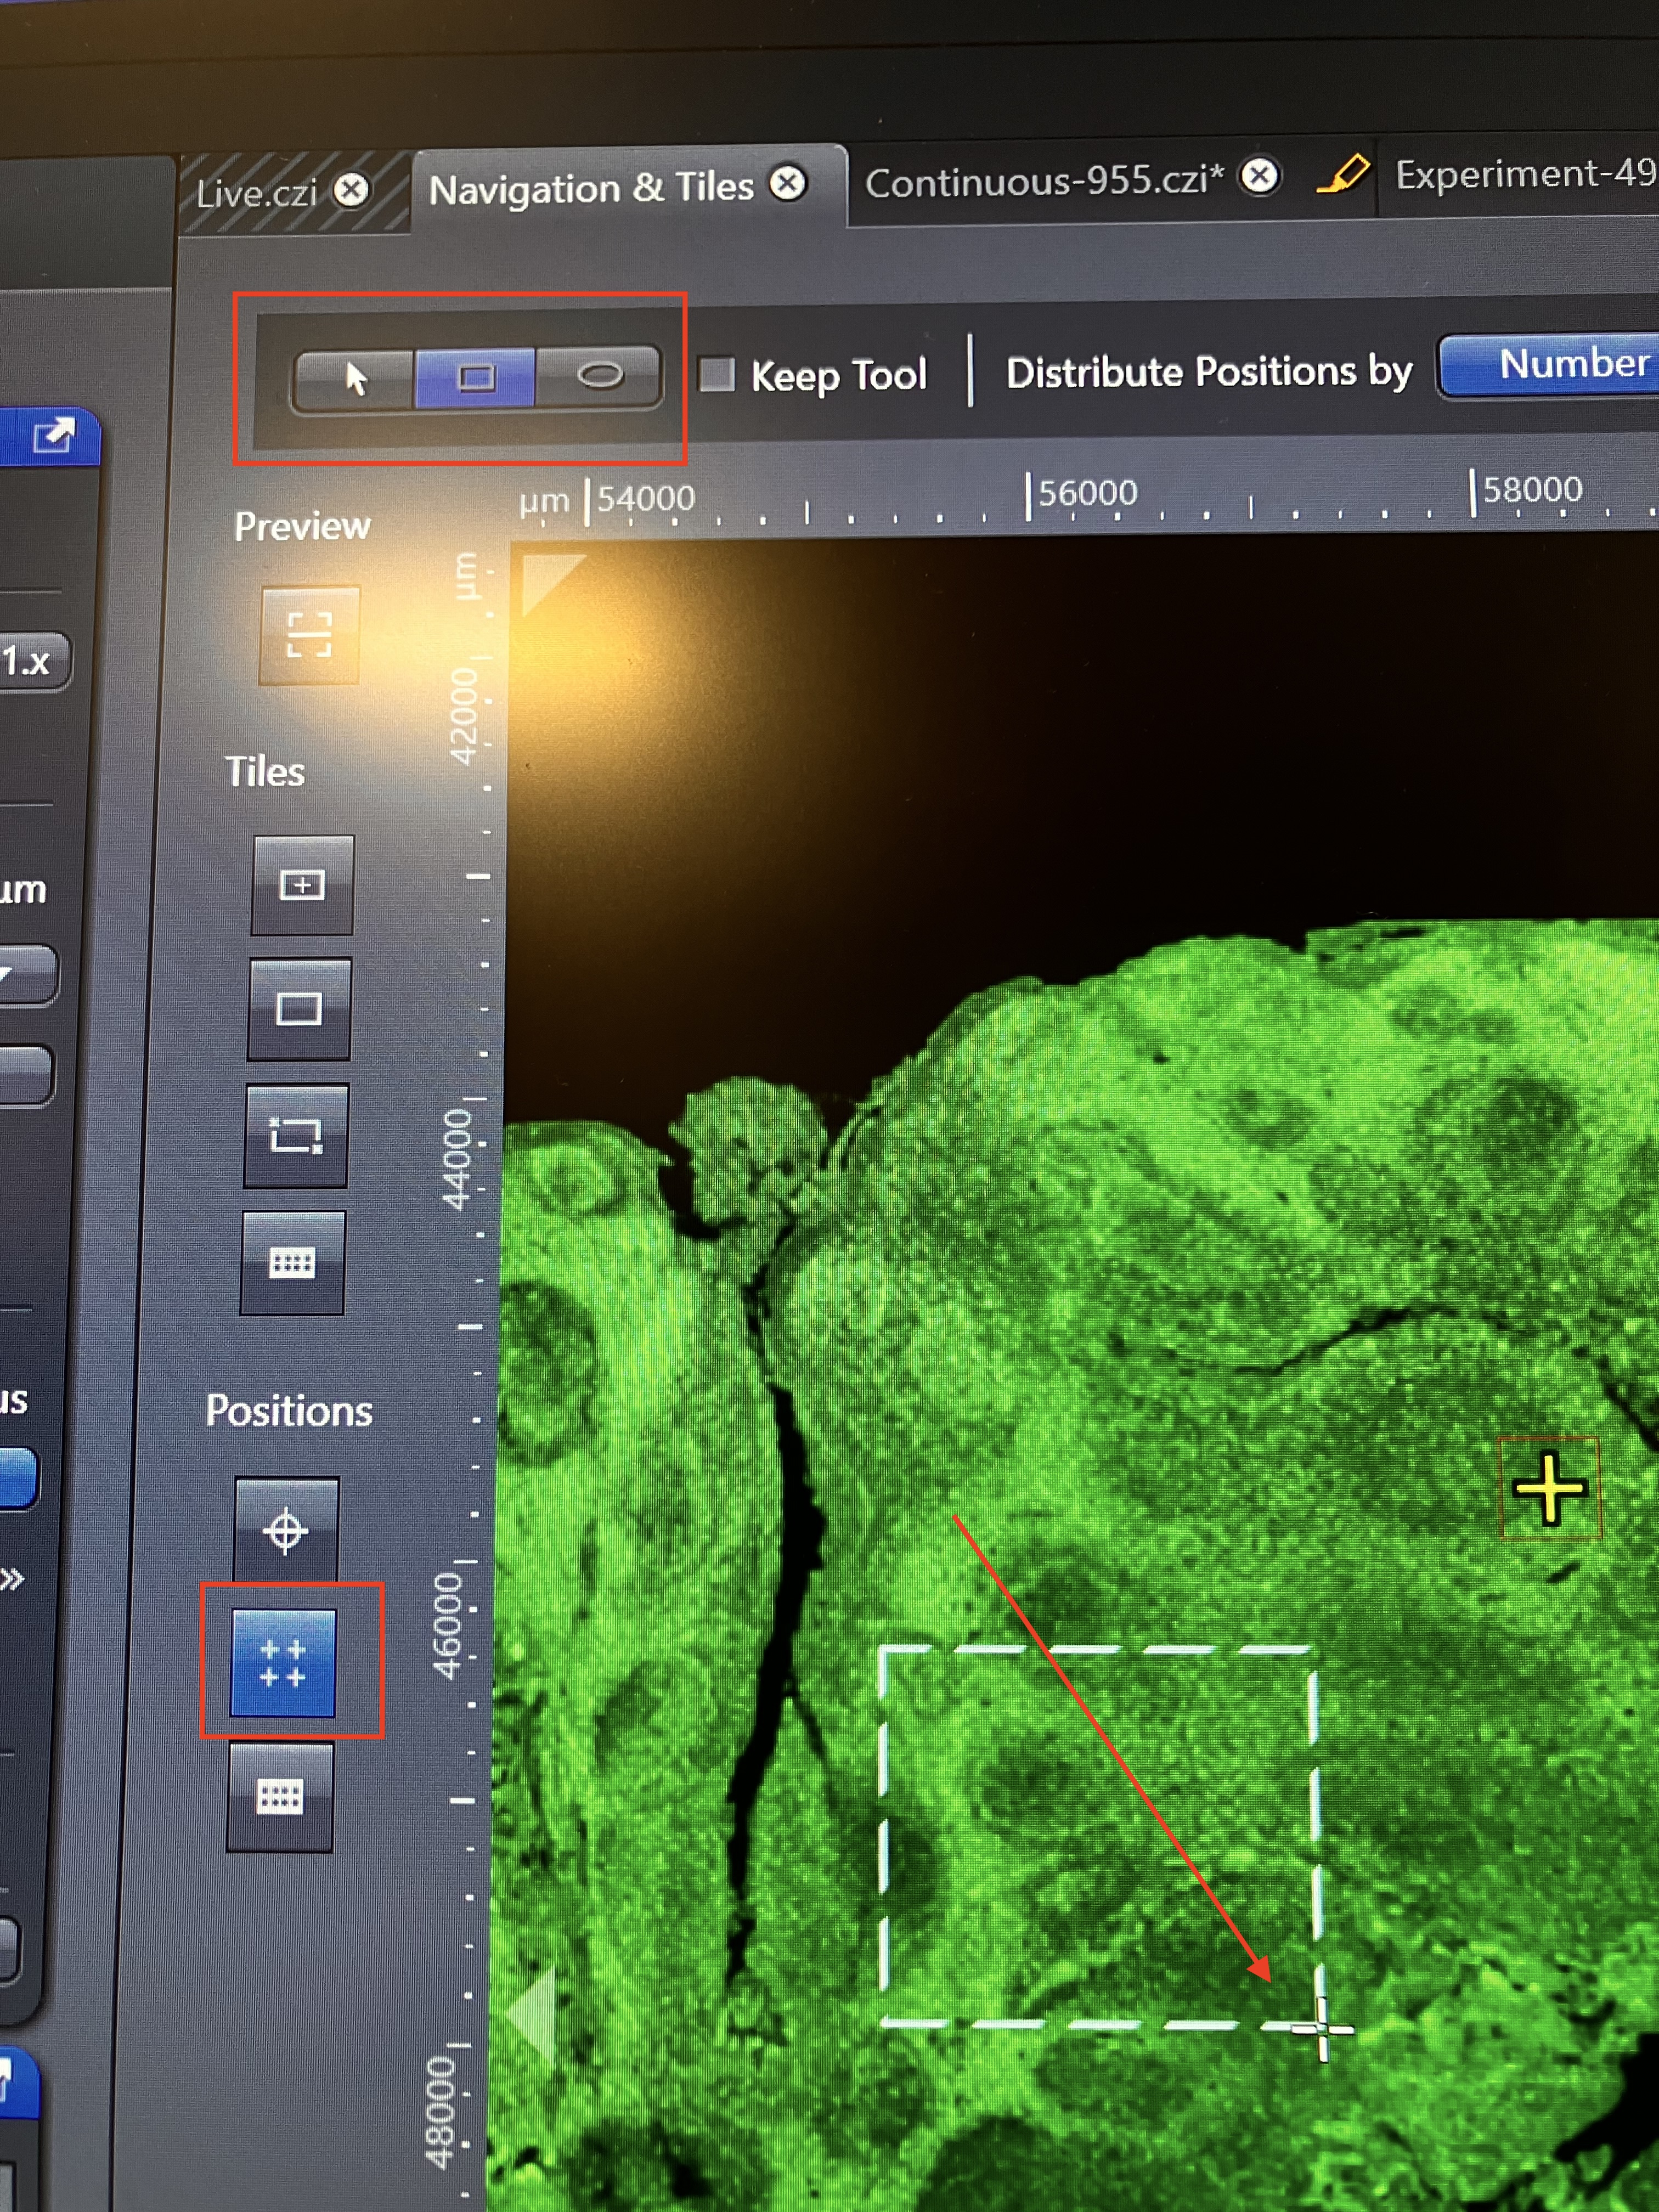
Task: Select the rectangle contour tool
Action: (x=476, y=378)
